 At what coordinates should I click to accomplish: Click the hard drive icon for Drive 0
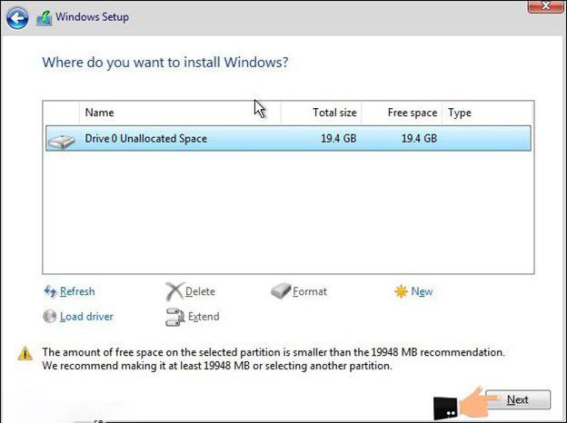click(x=61, y=142)
